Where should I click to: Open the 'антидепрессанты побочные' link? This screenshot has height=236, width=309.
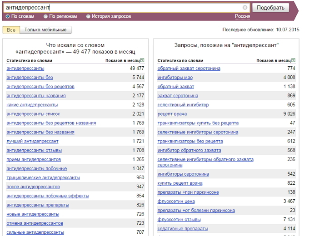click(x=37, y=169)
